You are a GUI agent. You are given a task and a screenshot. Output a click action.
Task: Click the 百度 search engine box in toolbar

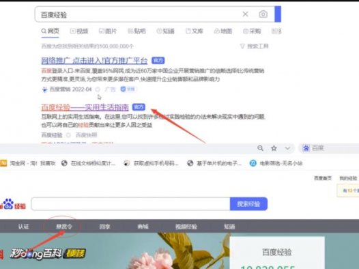point(329,148)
